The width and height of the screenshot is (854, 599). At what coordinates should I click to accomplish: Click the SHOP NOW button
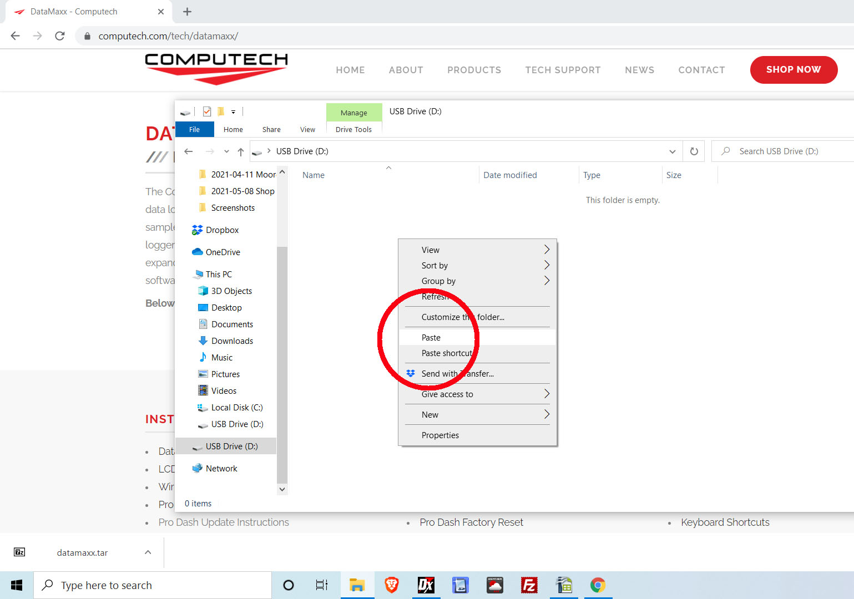pos(794,70)
